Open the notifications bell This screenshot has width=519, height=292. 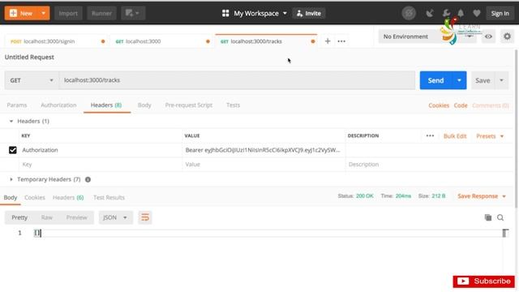(461, 13)
